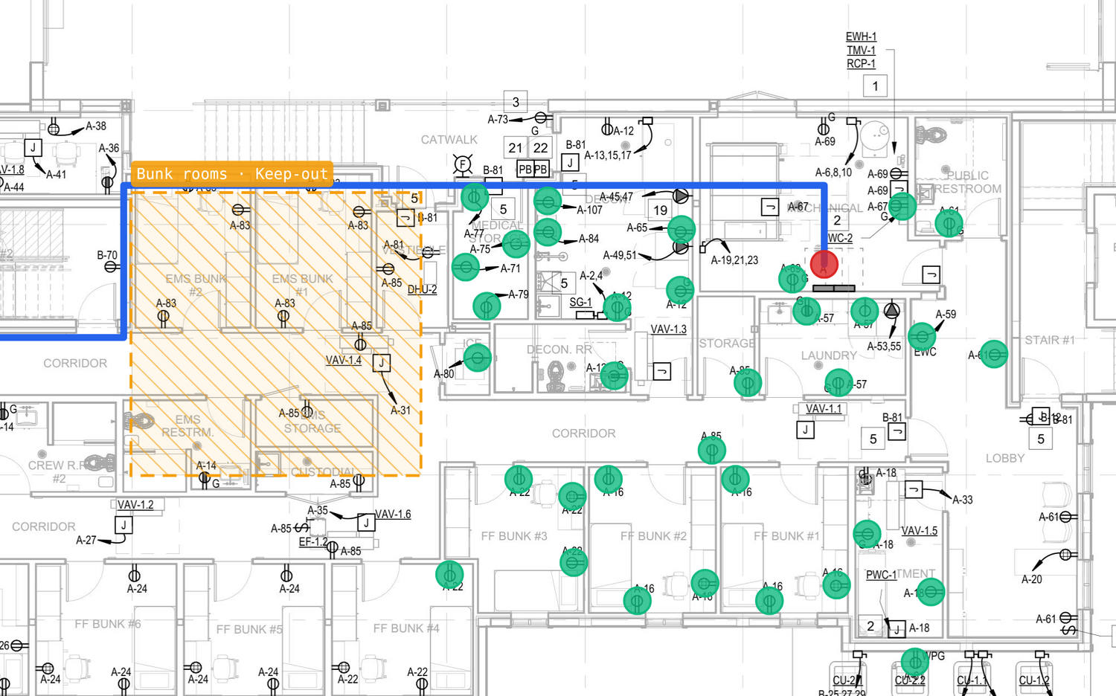Select the VAV-1.1 equipment tag
1116x696 pixels.
(824, 409)
